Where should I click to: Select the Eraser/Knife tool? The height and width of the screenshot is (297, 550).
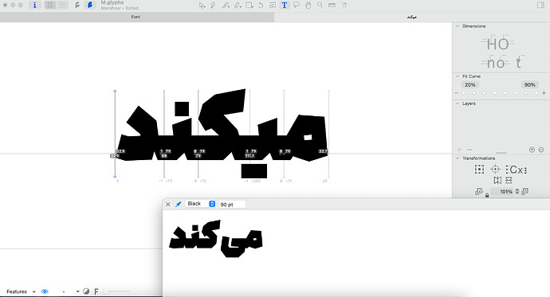(x=238, y=6)
